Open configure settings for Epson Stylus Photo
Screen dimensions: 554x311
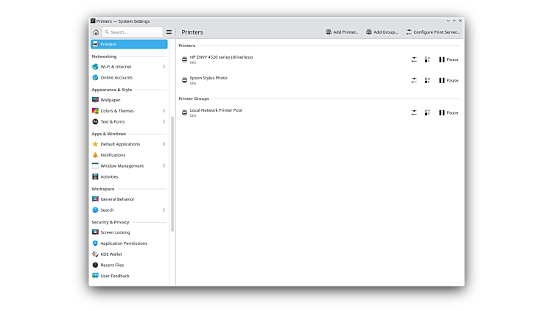(x=414, y=80)
